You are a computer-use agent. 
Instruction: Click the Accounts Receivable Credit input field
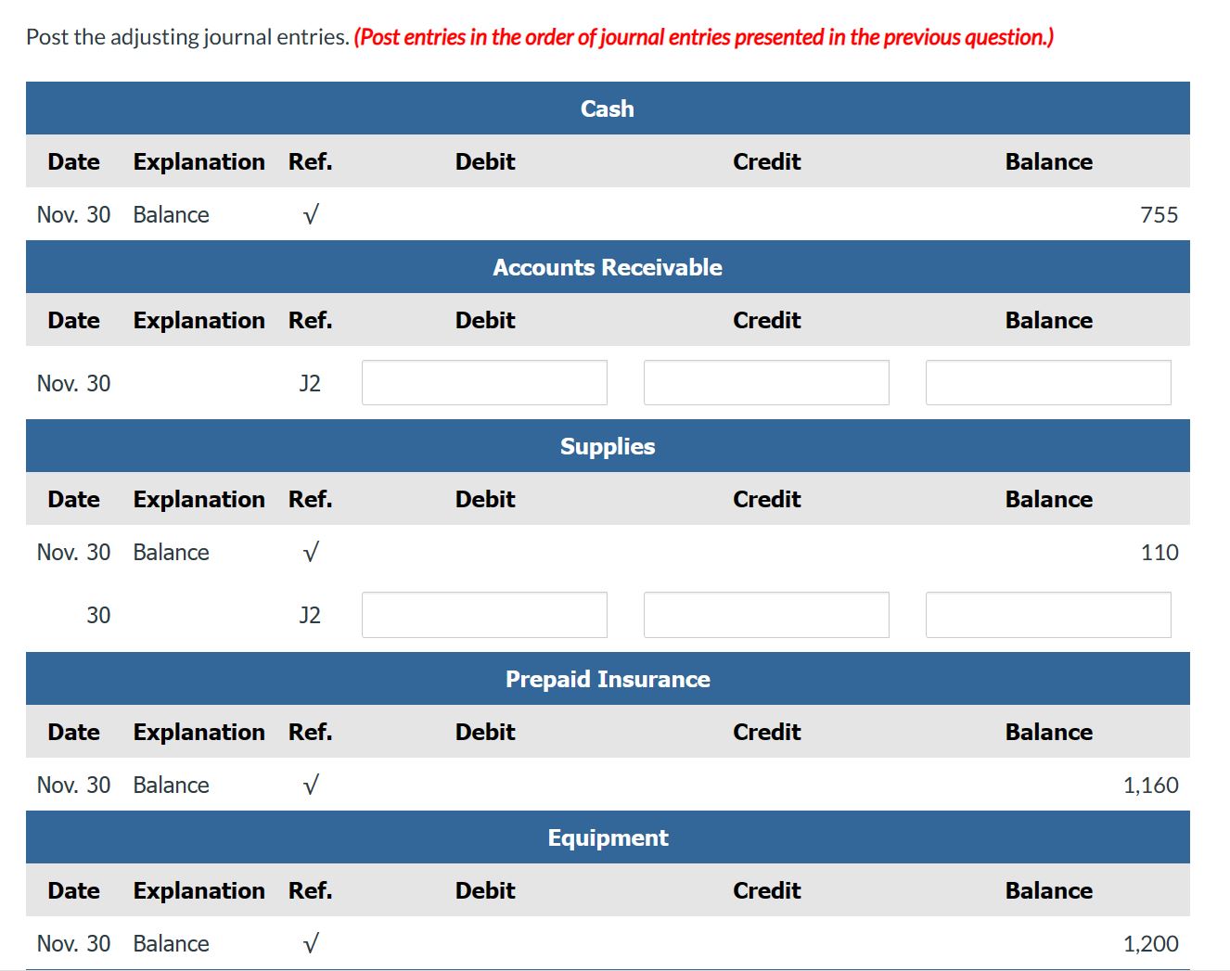pos(766,383)
